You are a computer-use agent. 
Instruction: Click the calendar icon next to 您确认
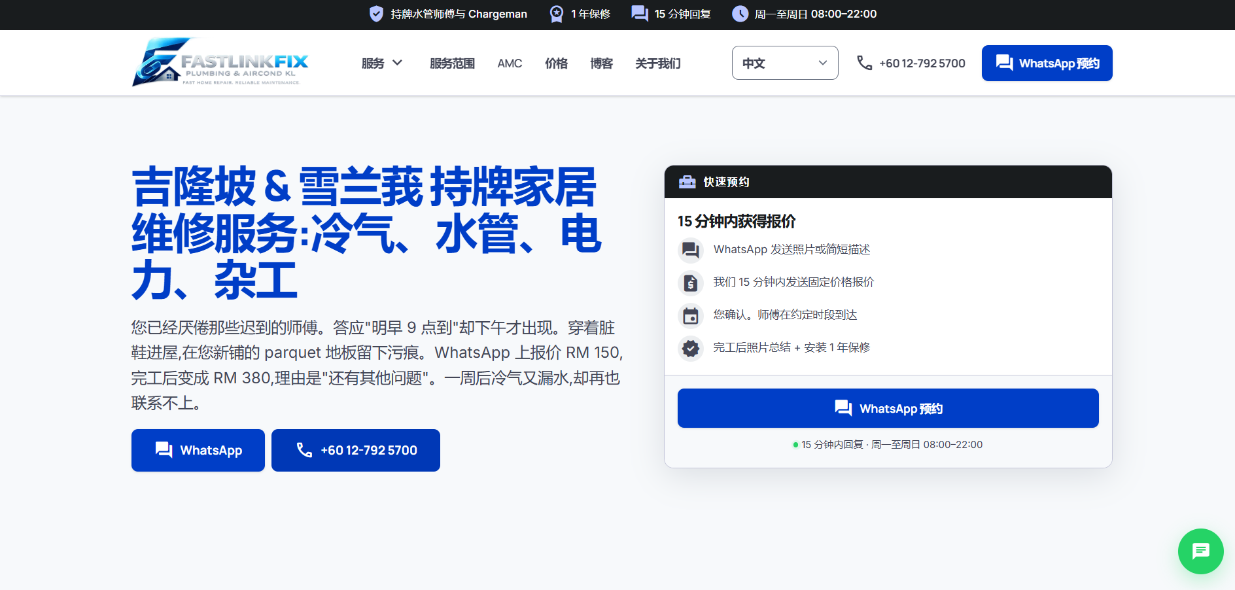click(x=690, y=315)
